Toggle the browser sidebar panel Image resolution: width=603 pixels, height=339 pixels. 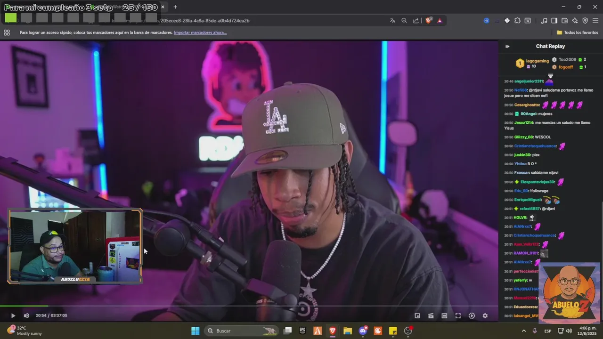tap(554, 21)
